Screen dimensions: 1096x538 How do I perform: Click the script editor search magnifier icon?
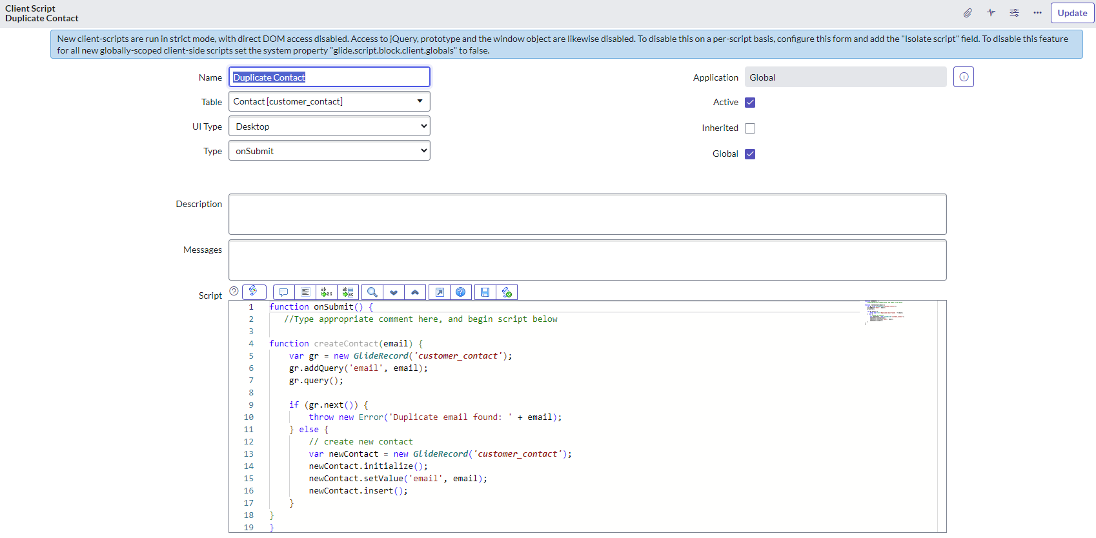pos(372,292)
